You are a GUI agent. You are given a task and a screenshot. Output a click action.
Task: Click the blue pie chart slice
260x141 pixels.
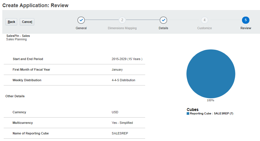click(x=211, y=74)
